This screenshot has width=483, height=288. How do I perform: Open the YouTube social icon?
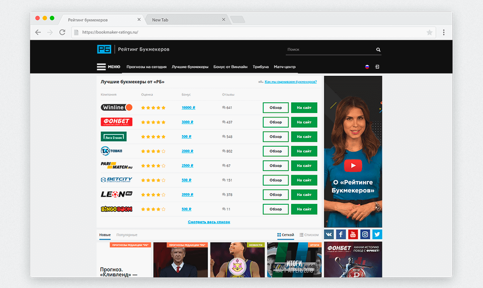coord(353,234)
